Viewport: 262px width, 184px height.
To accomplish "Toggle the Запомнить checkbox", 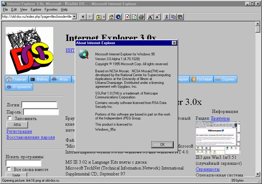I will (x=10, y=118).
